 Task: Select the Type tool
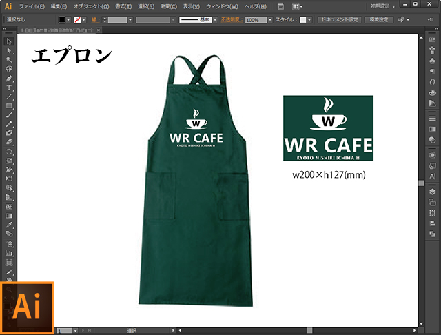tap(9, 88)
